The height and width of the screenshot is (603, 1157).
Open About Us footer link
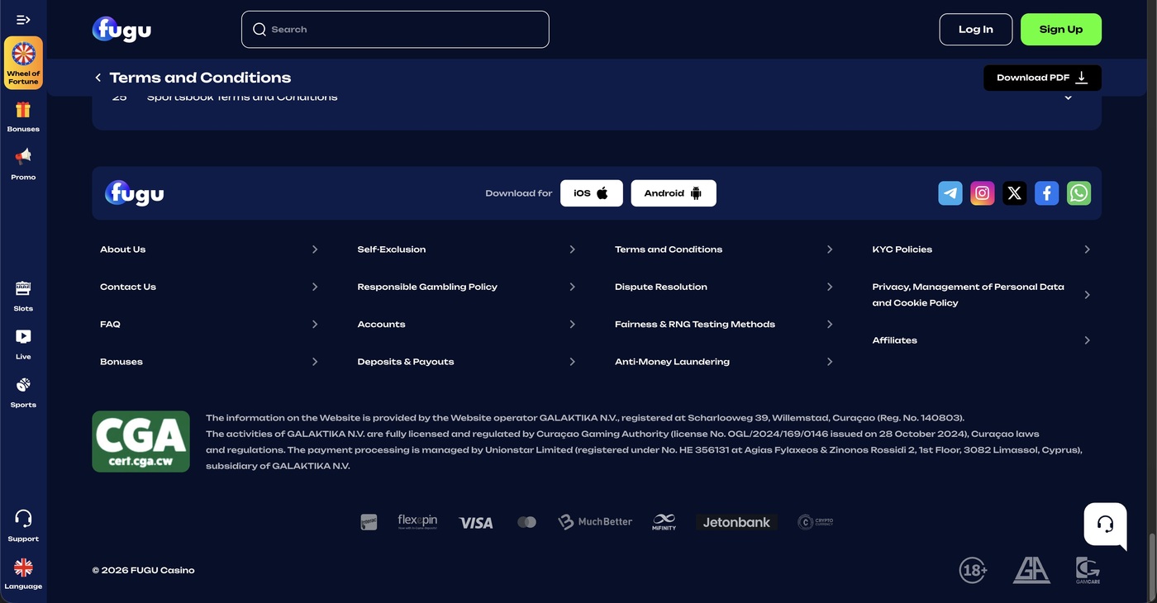(209, 249)
